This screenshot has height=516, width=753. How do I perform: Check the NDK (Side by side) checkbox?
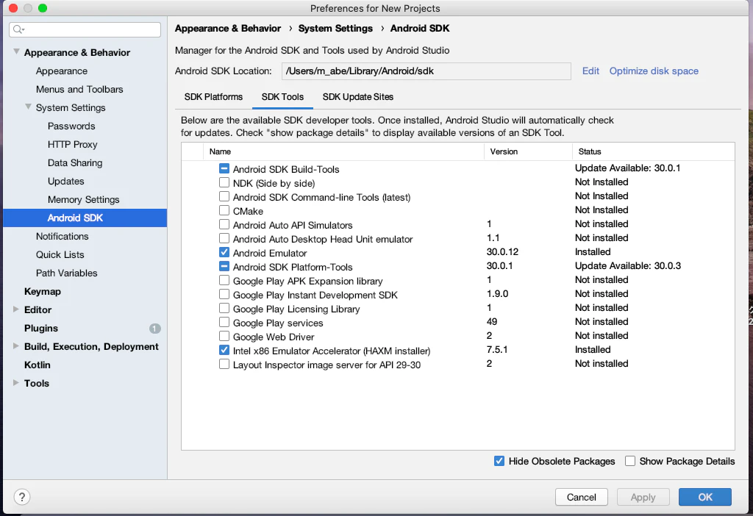click(x=224, y=183)
